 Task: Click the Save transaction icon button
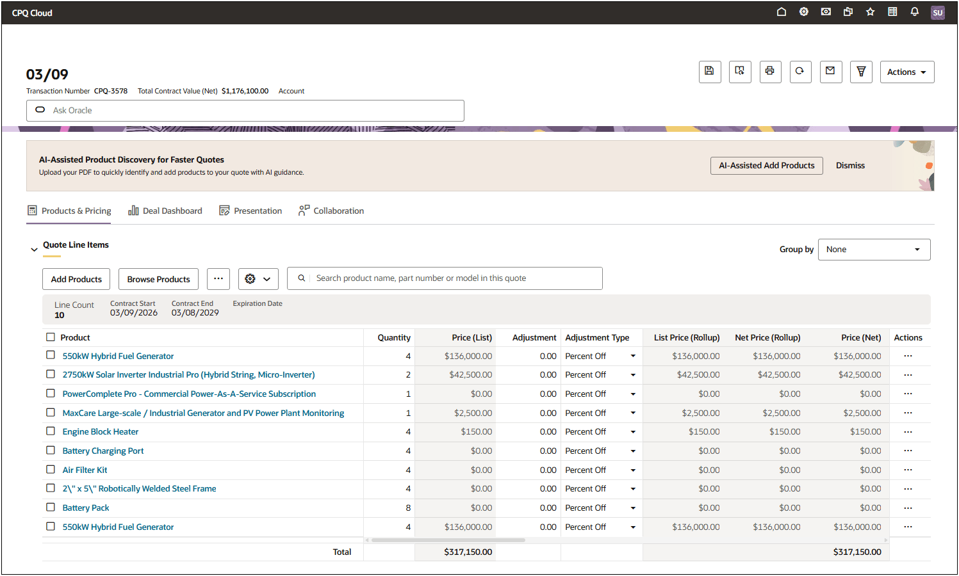click(x=709, y=72)
